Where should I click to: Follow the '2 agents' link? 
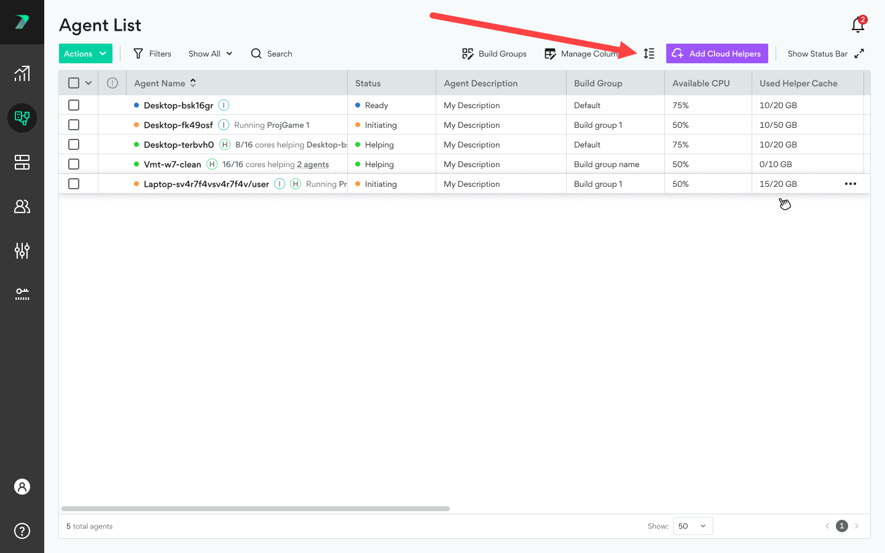point(313,164)
